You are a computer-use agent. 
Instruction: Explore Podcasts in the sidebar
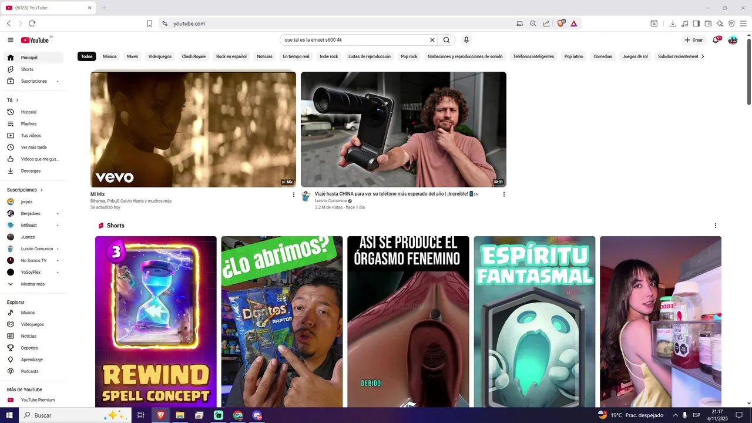pos(34,371)
